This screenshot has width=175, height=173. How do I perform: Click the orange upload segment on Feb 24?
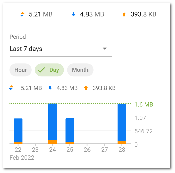coord(53,142)
